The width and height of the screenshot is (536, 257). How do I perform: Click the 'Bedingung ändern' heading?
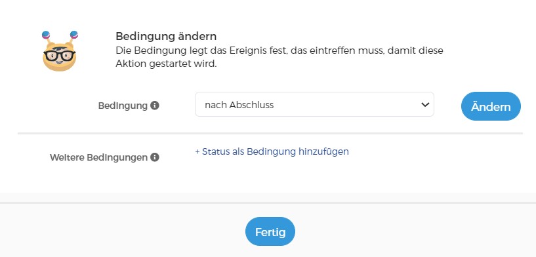(x=166, y=36)
